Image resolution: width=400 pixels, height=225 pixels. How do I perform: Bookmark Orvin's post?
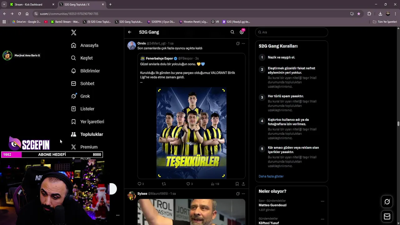point(237,184)
